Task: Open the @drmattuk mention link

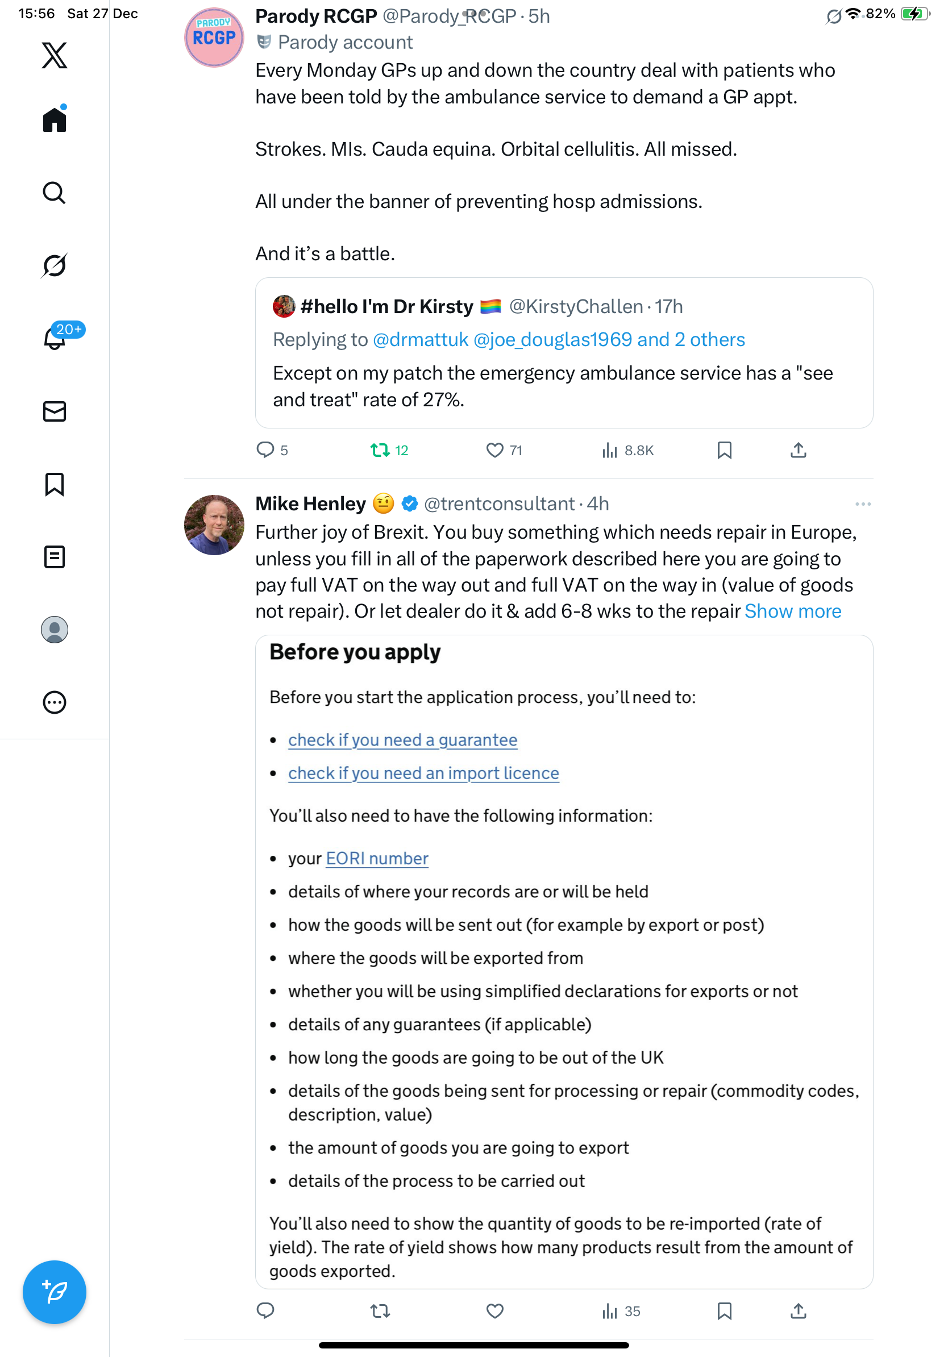Action: [x=420, y=339]
